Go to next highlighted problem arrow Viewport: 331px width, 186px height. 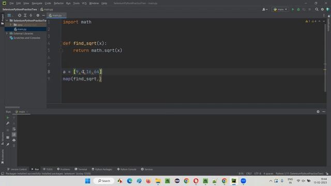click(x=324, y=21)
